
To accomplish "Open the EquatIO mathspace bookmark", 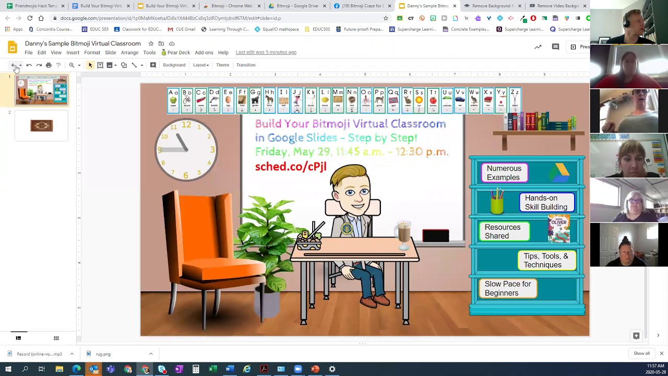I will 277,29.
